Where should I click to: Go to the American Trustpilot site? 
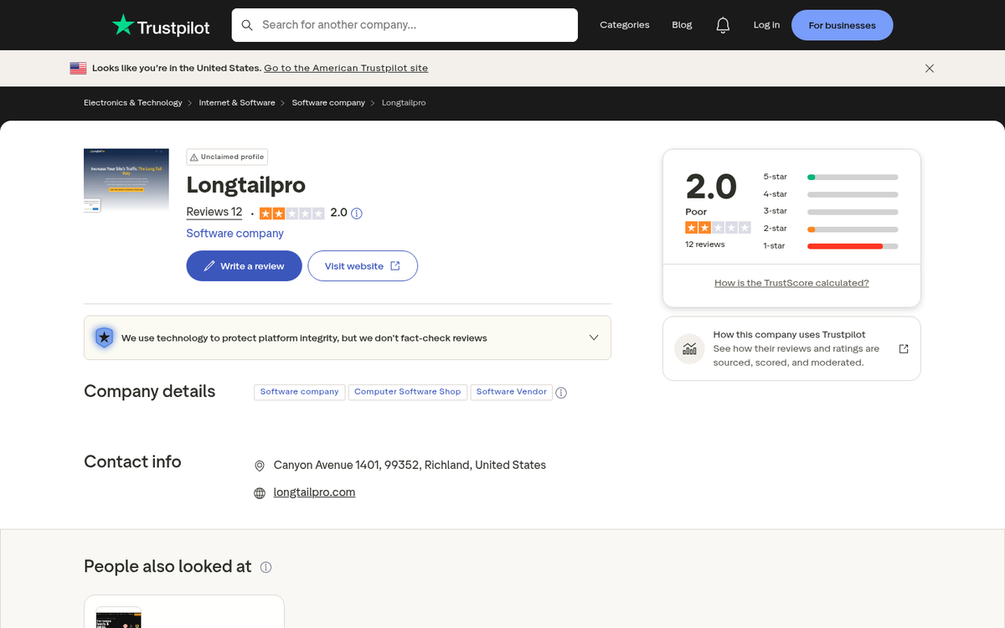pos(346,68)
